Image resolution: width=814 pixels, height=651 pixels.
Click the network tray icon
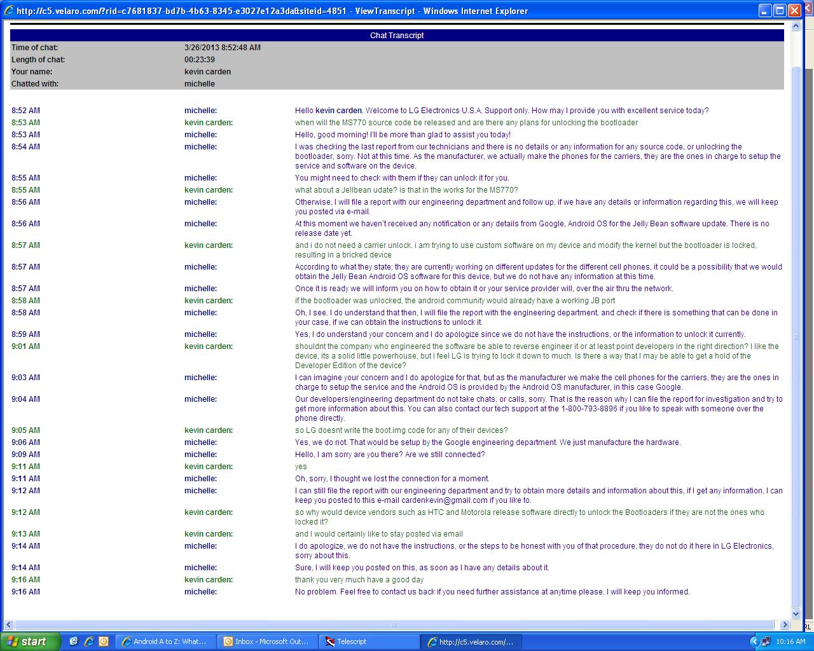(766, 641)
